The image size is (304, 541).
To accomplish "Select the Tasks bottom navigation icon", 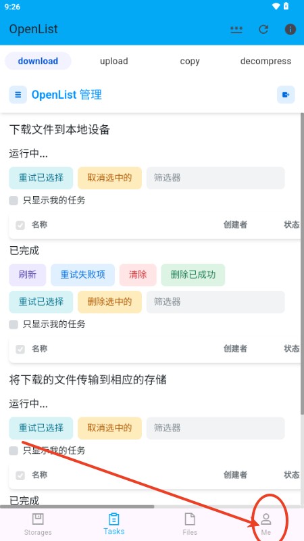I will point(113,523).
